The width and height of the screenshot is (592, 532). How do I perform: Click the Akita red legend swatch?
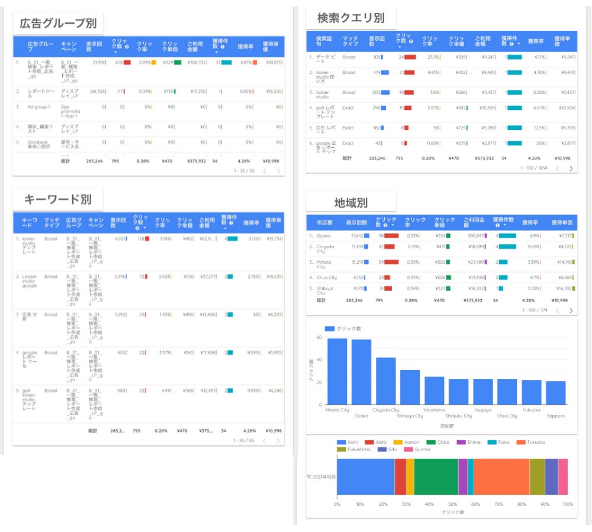point(369,442)
